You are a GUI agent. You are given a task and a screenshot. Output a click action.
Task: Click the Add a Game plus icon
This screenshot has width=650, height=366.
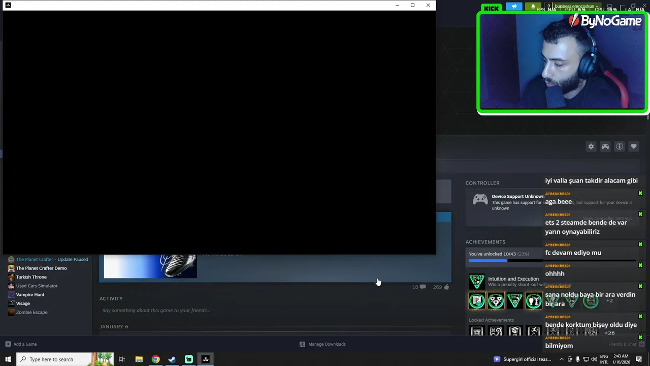click(x=8, y=344)
